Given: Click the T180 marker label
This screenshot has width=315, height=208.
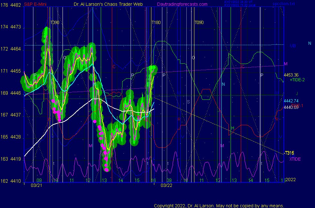Looking at the screenshot, I should 156,22.
